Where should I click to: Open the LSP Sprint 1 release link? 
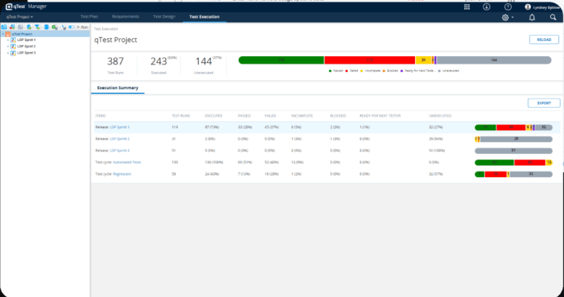tap(120, 128)
